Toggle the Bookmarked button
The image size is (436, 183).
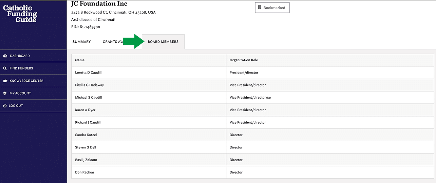click(272, 7)
